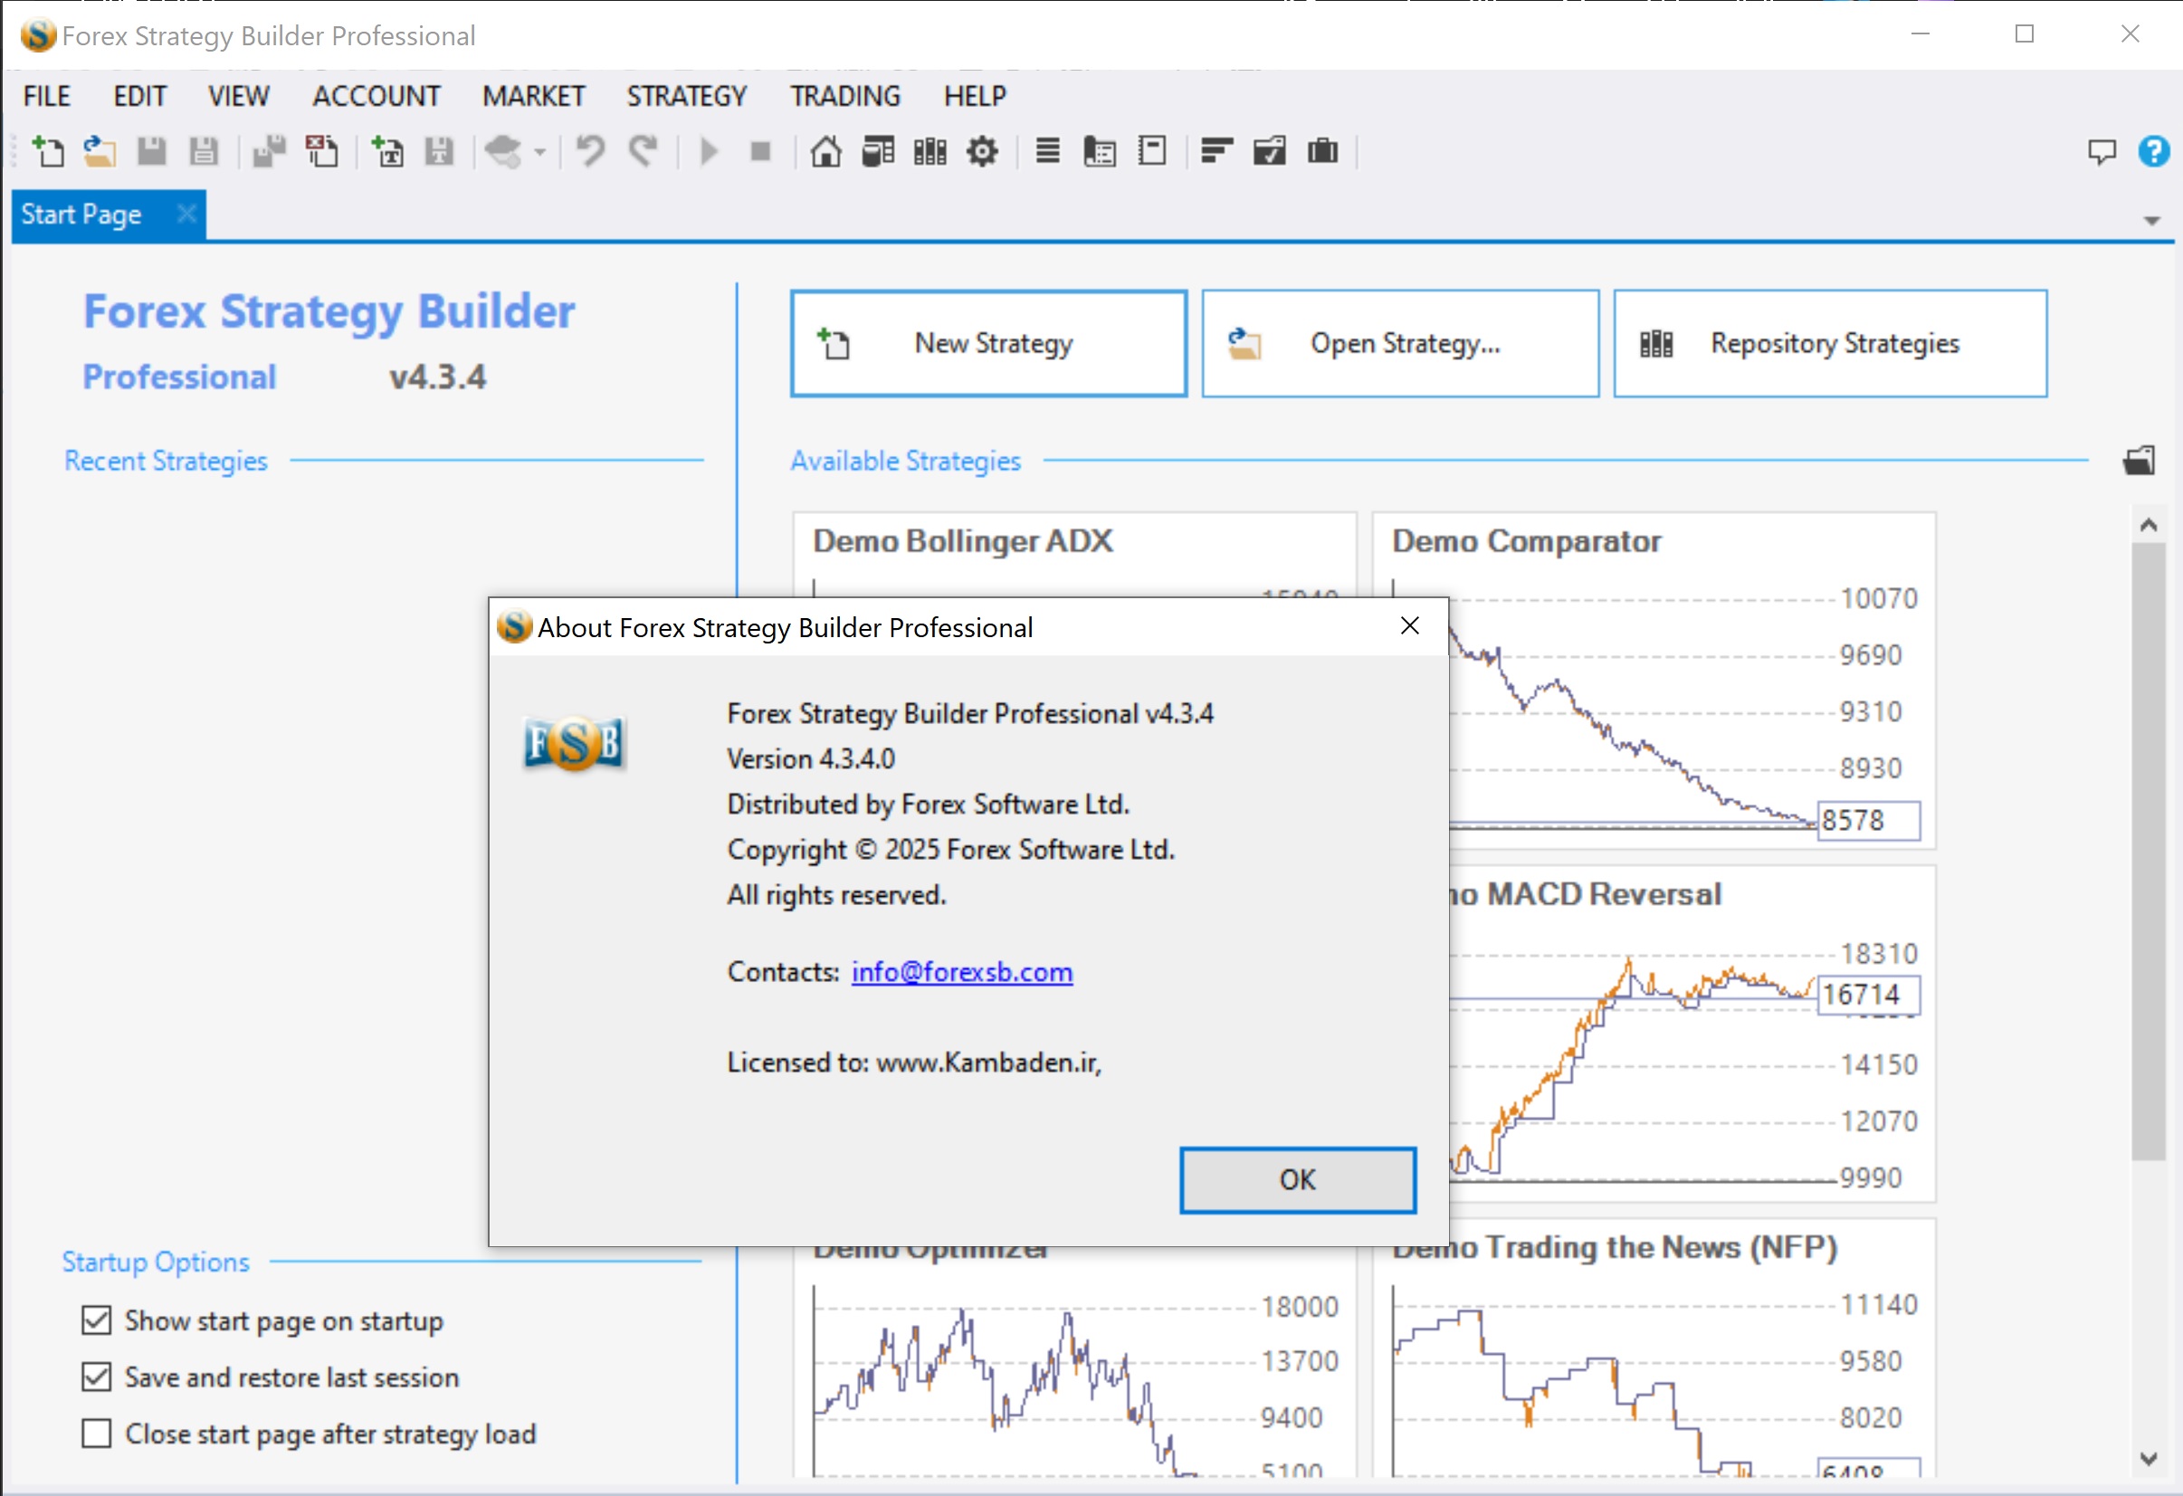Open the HELP menu
2183x1496 pixels.
pos(975,96)
